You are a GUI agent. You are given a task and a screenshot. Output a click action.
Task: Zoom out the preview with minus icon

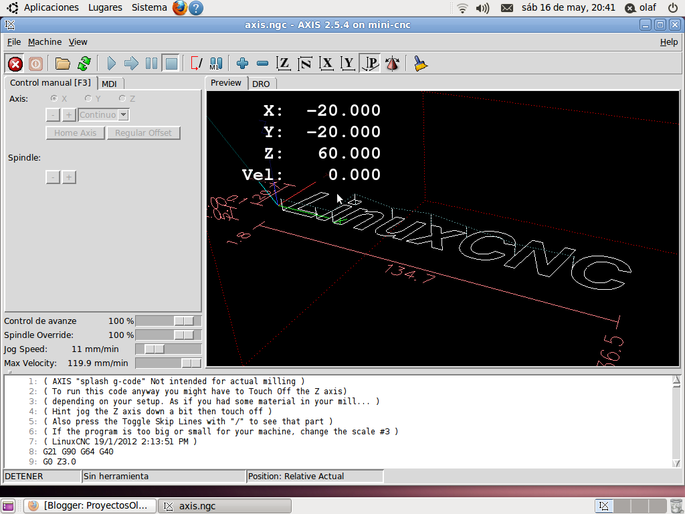pos(262,64)
